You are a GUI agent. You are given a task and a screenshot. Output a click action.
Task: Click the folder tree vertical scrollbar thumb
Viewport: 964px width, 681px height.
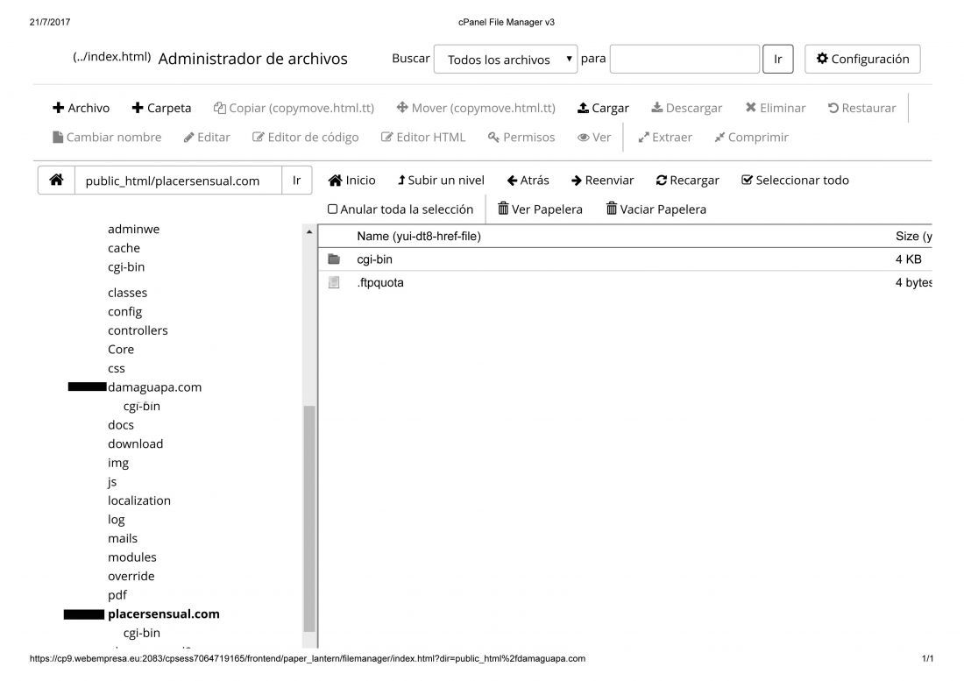click(x=309, y=519)
